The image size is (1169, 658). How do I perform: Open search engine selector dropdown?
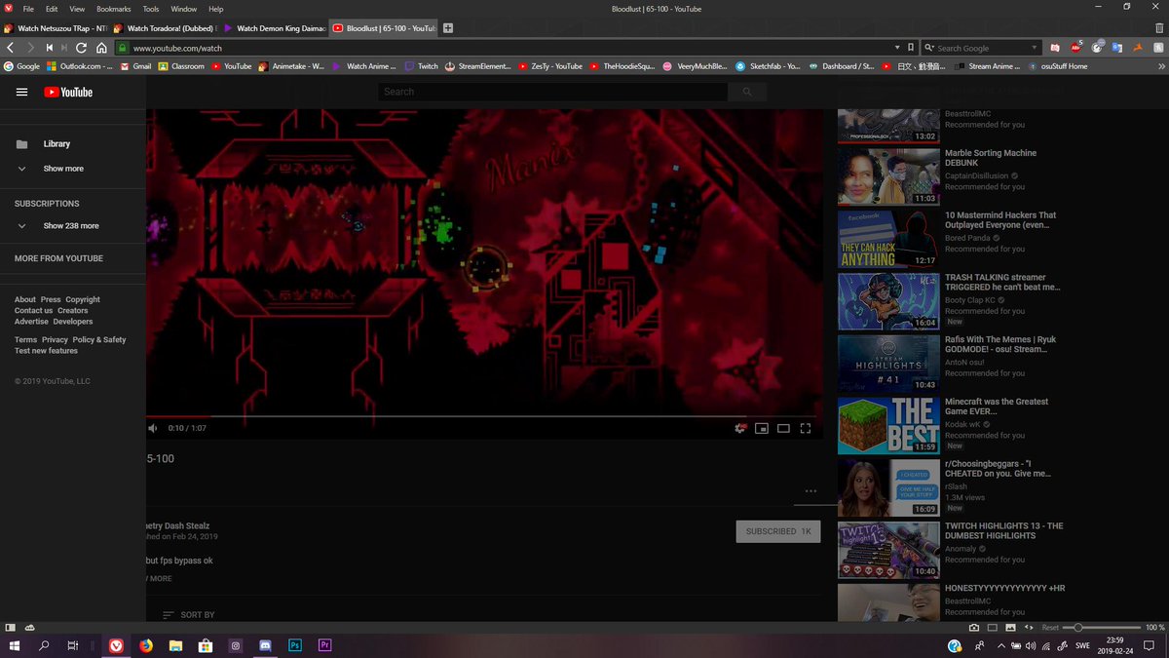point(929,47)
